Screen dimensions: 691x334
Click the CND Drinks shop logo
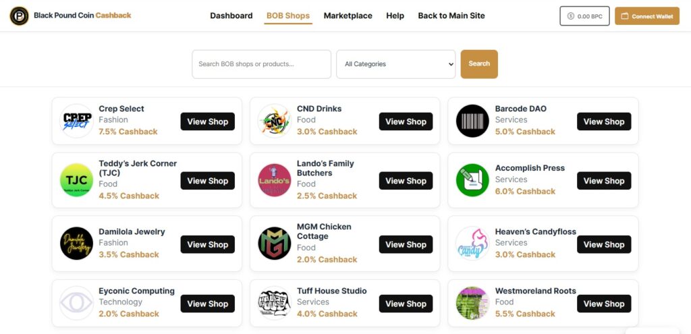pos(274,121)
